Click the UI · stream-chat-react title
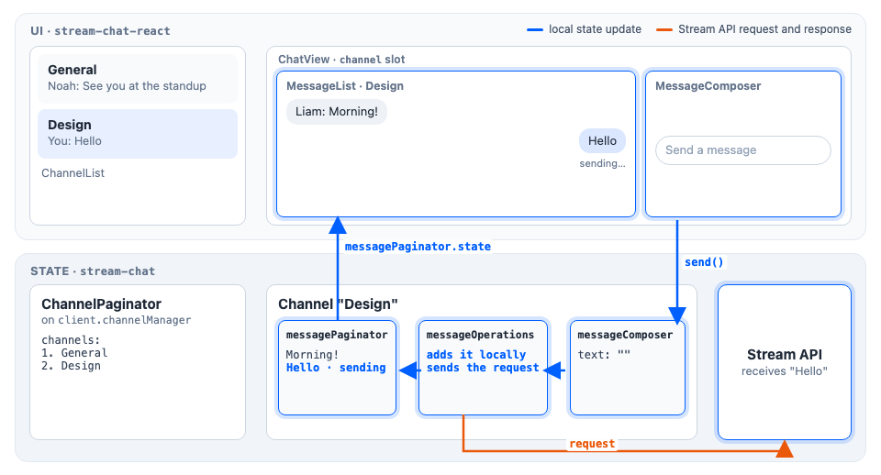The height and width of the screenshot is (475, 881). (101, 31)
